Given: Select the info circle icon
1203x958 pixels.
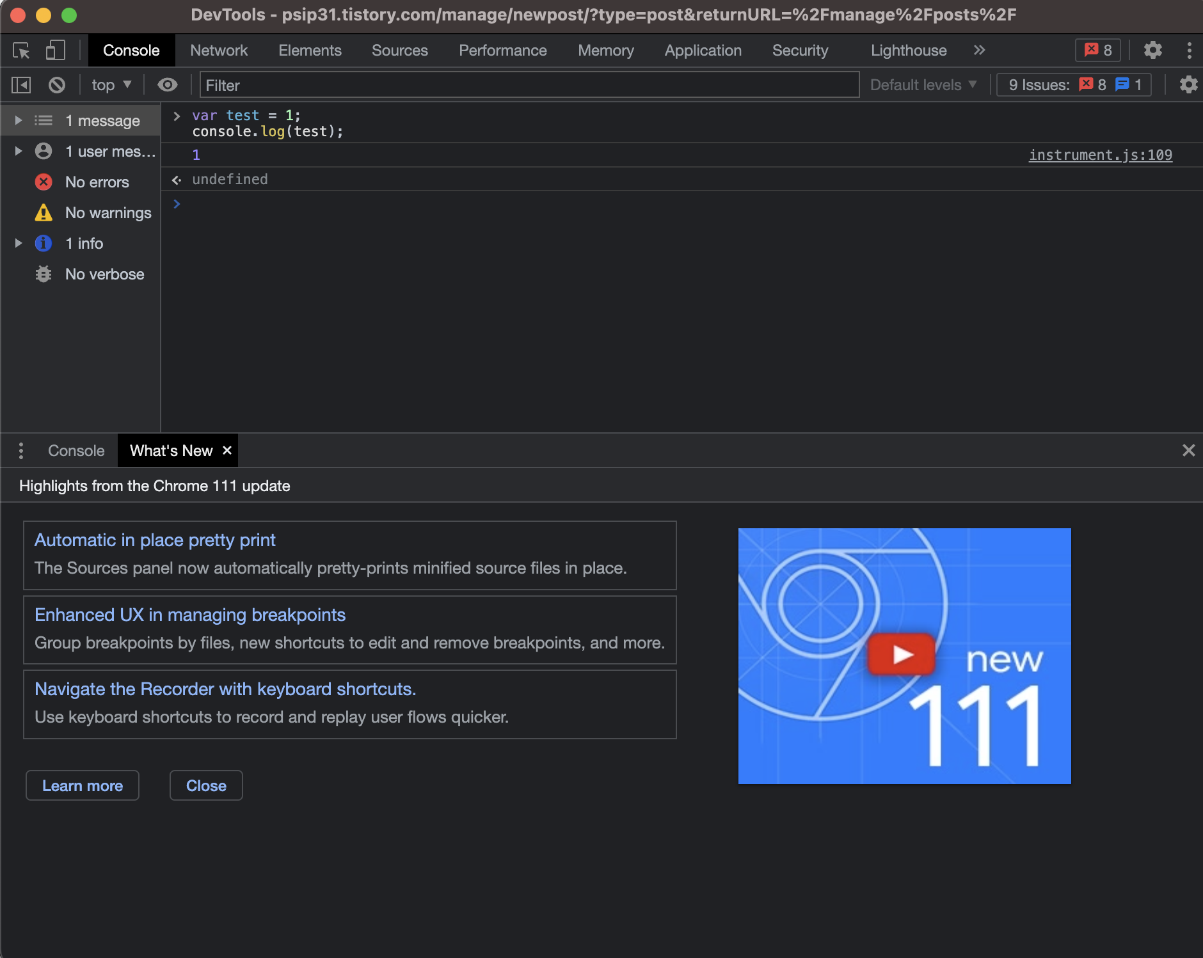Looking at the screenshot, I should tap(44, 243).
